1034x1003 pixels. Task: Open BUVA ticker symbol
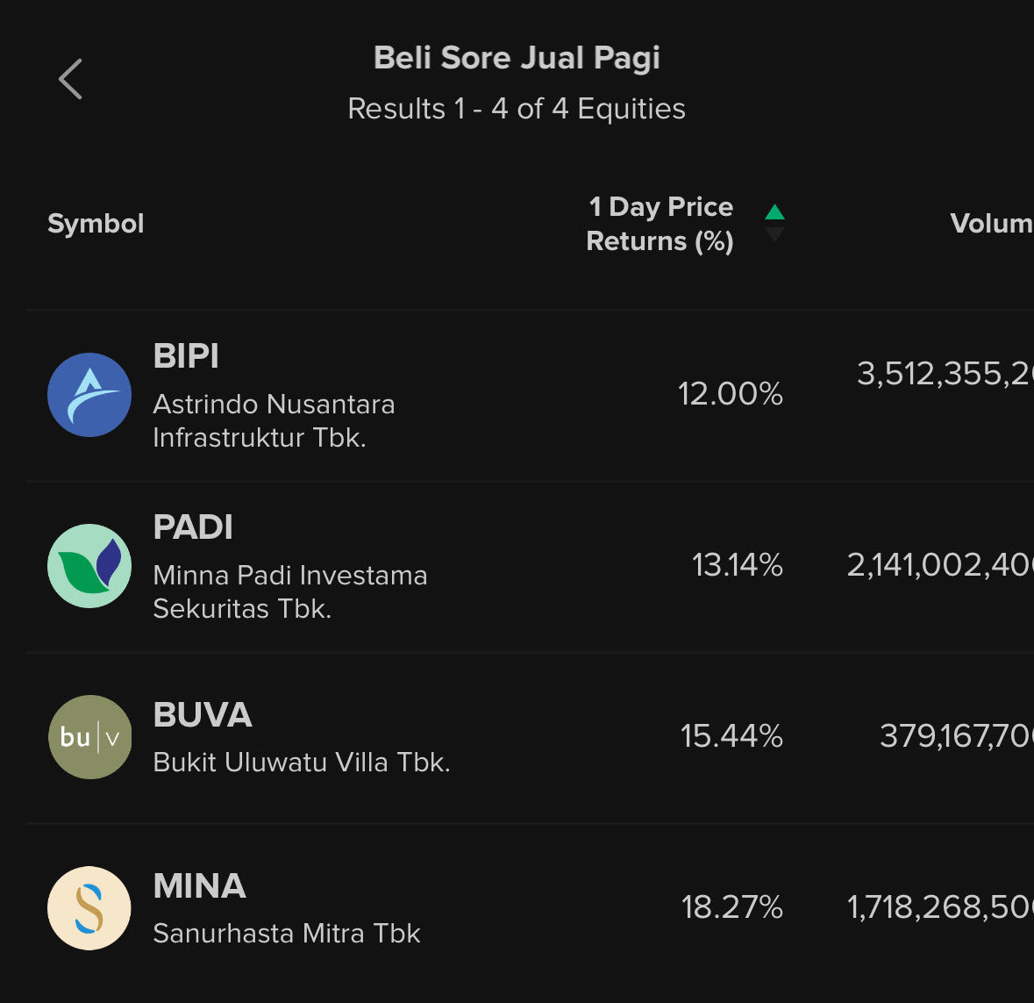pyautogui.click(x=203, y=715)
